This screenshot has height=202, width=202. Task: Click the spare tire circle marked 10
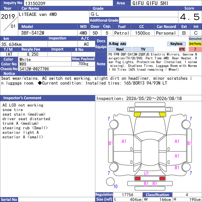coord(110,182)
